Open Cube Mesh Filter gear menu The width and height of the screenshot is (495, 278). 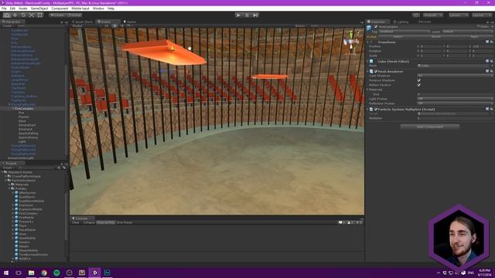coord(492,62)
